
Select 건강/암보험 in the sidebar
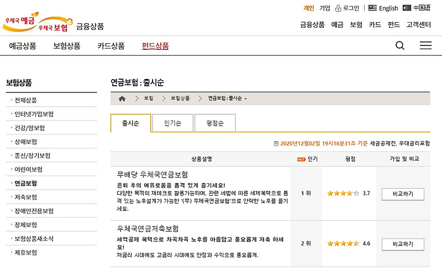pyautogui.click(x=30, y=128)
